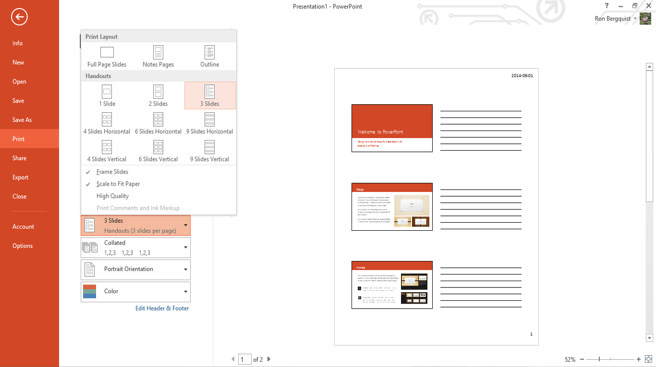The width and height of the screenshot is (656, 367).
Task: Open the Collated dropdown
Action: (x=135, y=248)
